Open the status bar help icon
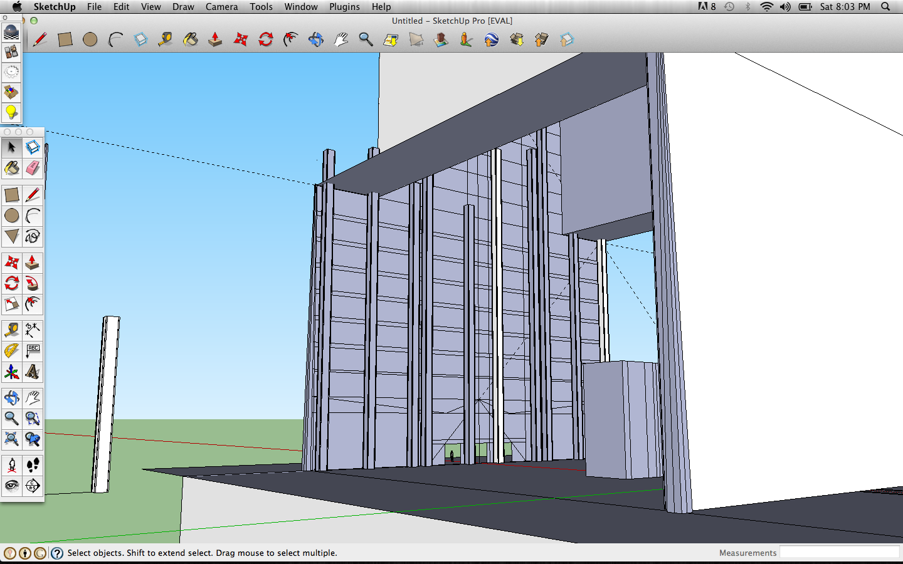 pos(57,553)
